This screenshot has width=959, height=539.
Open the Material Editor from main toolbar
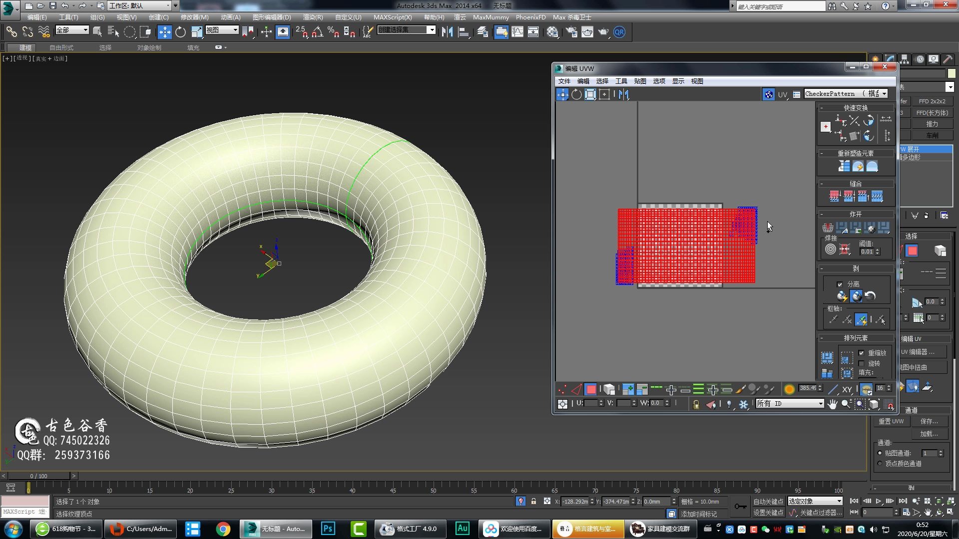click(552, 32)
